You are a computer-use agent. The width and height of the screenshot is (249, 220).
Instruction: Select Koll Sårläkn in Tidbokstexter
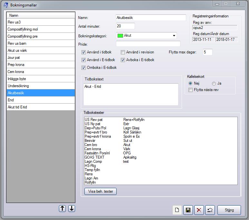pyautogui.click(x=132, y=132)
